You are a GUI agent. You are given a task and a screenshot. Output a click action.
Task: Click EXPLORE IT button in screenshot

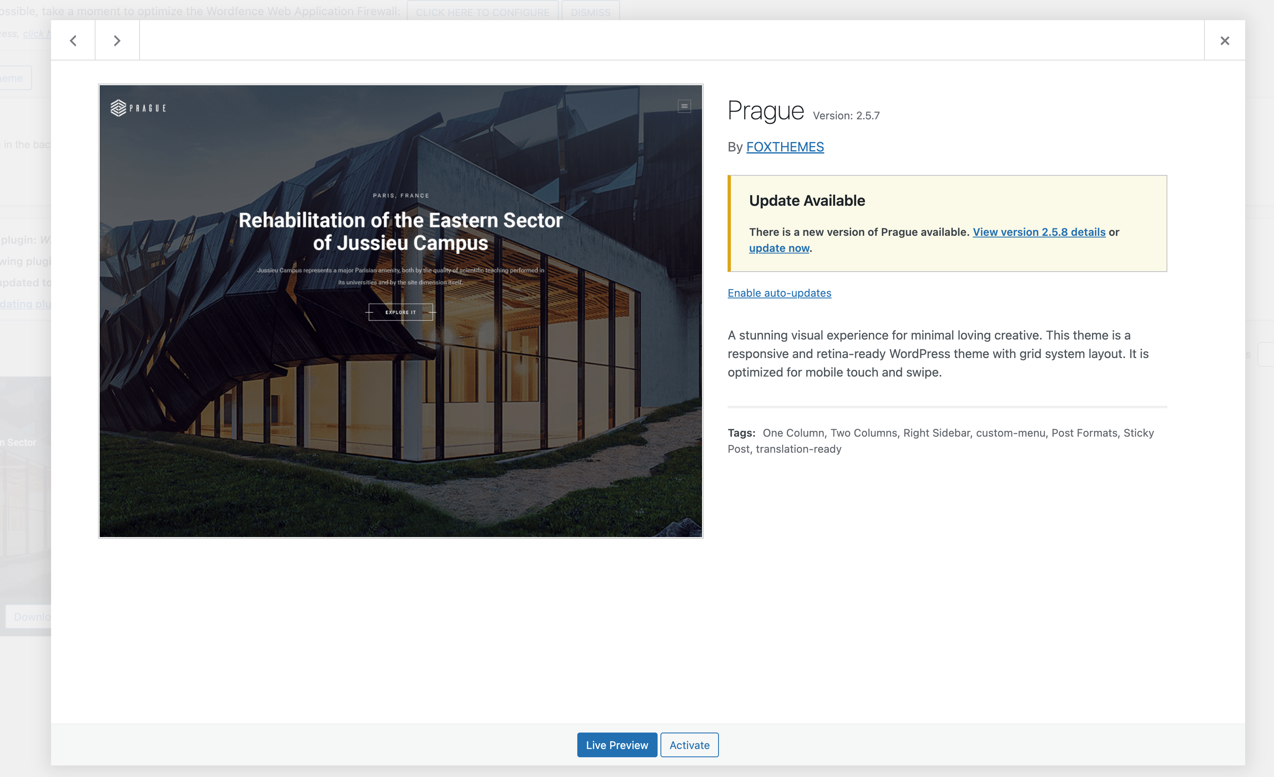tap(400, 312)
